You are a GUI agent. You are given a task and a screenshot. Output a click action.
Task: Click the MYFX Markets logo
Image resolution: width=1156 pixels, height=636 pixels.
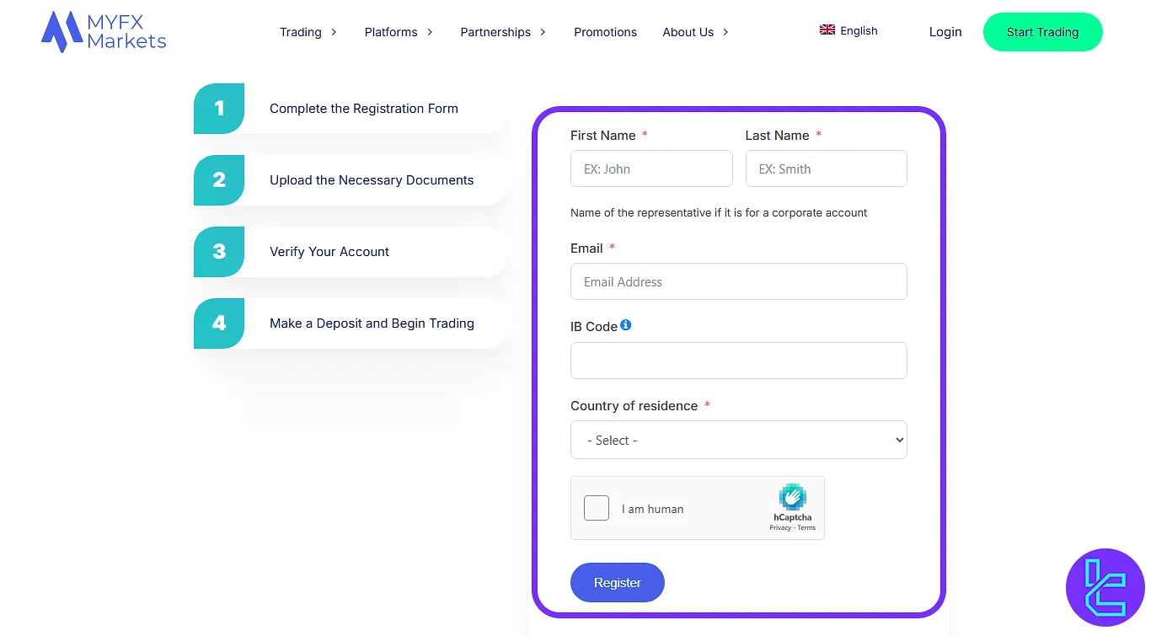(x=104, y=32)
